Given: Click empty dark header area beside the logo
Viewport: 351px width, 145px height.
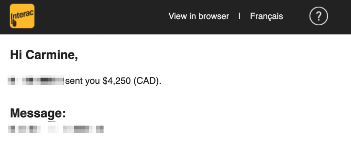Looking at the screenshot, I should pos(103,16).
